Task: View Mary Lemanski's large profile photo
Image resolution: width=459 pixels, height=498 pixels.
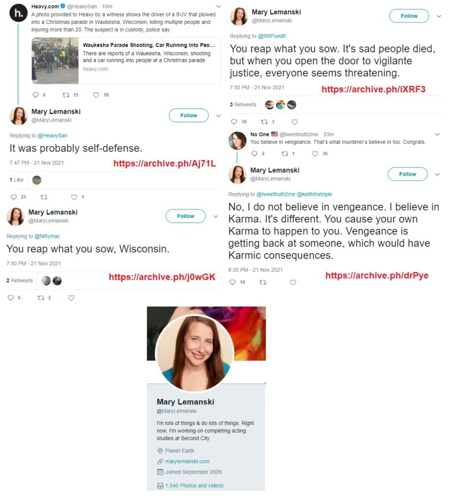Action: point(195,353)
